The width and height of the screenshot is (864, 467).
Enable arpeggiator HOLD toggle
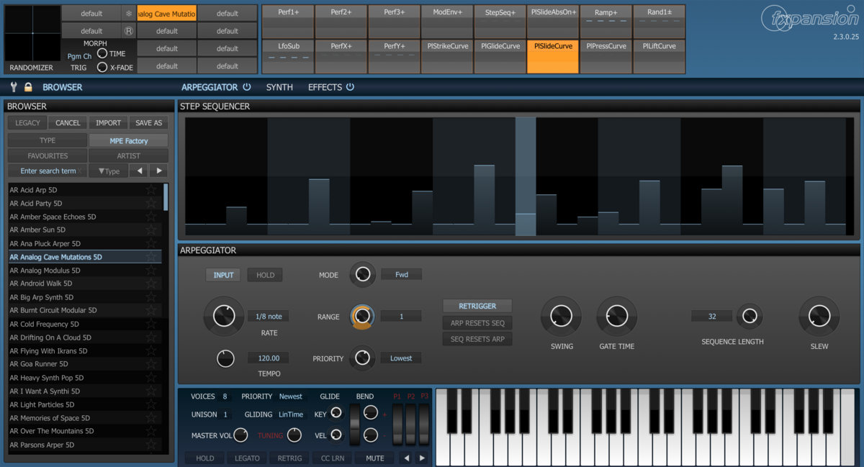pos(265,275)
